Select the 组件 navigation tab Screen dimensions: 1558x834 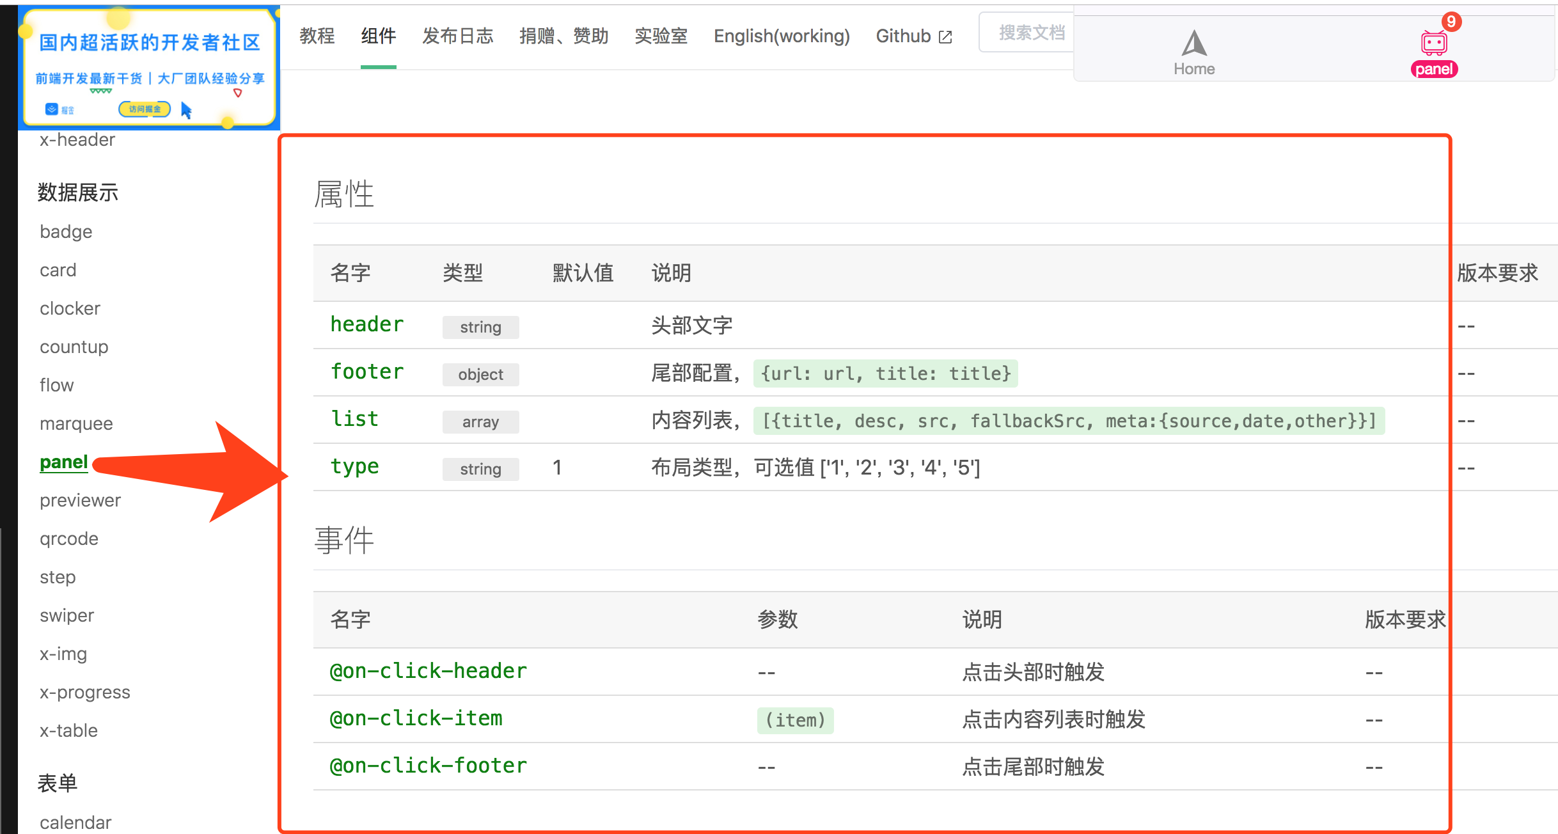[x=378, y=36]
